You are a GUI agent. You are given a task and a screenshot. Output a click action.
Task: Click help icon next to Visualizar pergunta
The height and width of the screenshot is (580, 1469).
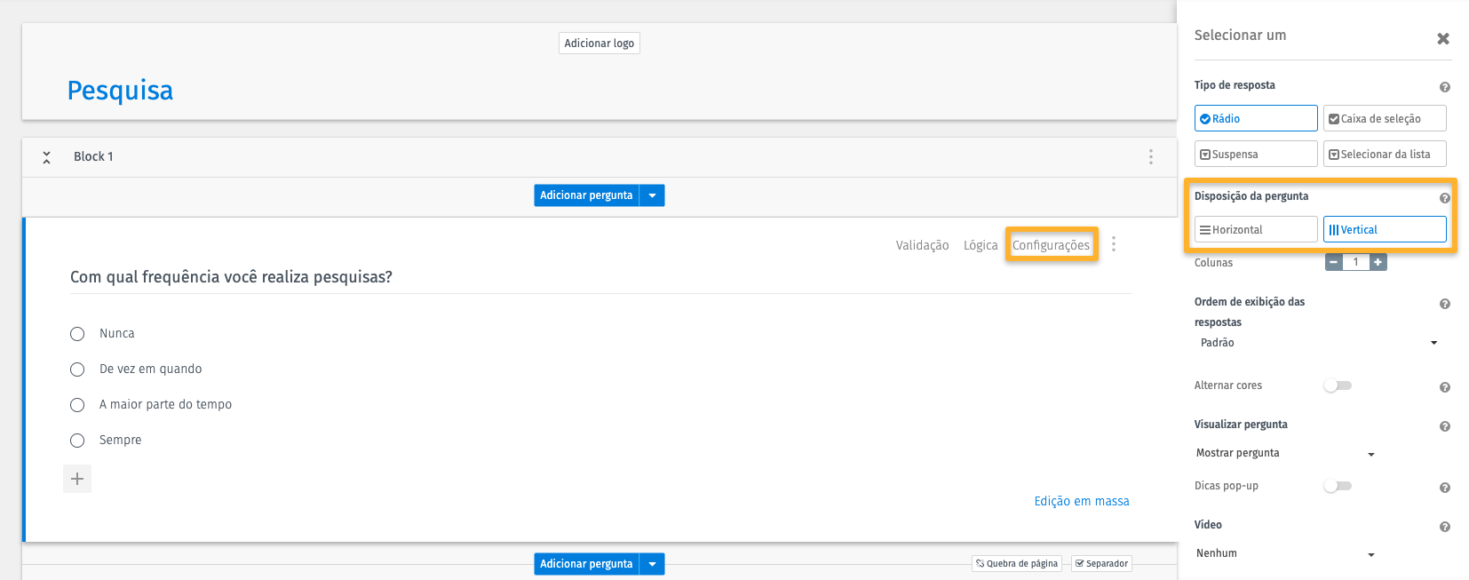[x=1445, y=426]
